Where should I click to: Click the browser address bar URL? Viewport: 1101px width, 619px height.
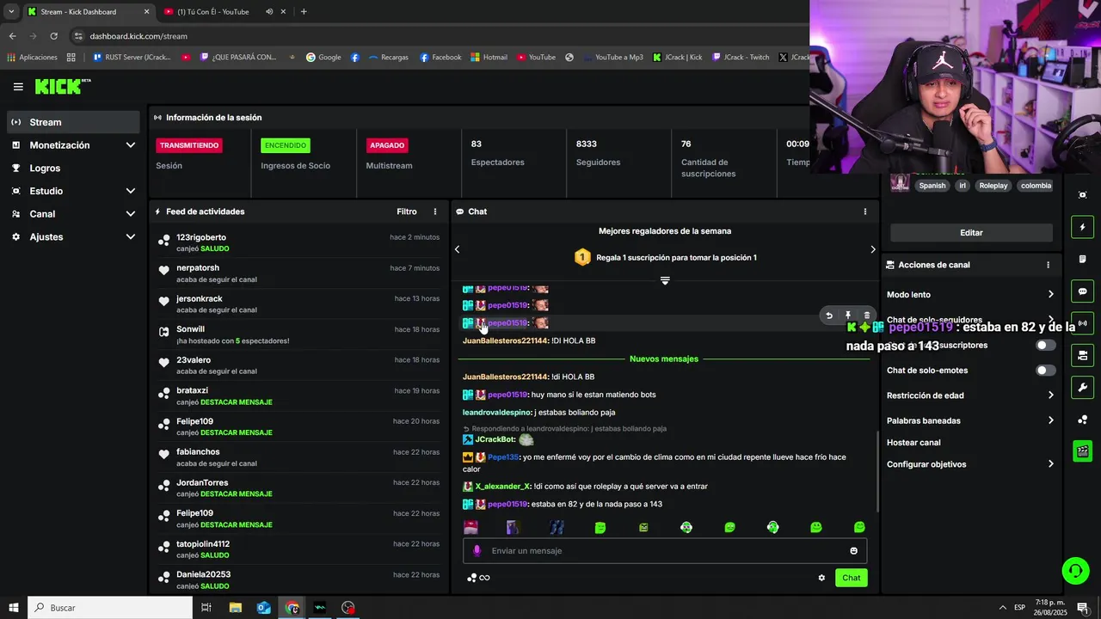(138, 36)
